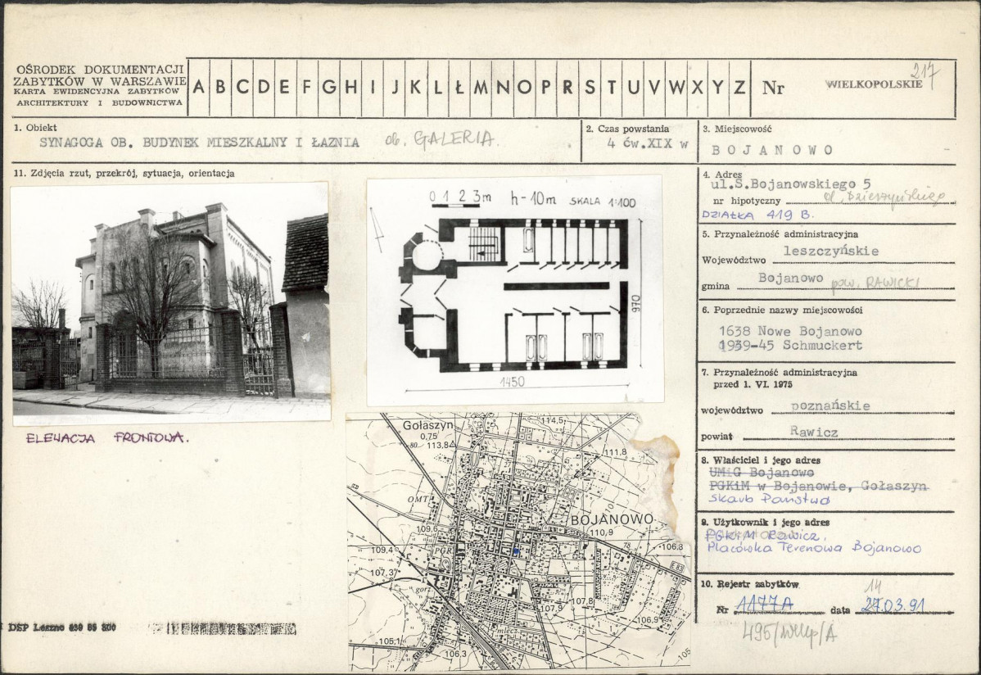Click the 'Gołaszyn' label on map
This screenshot has height=675, width=981.
coord(427,425)
